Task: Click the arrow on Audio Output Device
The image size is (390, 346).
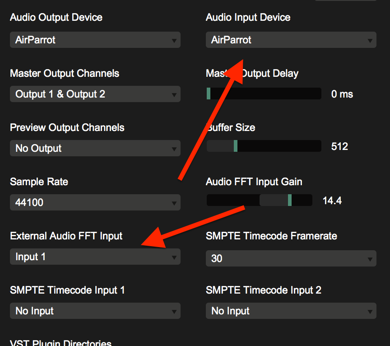Action: (x=174, y=40)
